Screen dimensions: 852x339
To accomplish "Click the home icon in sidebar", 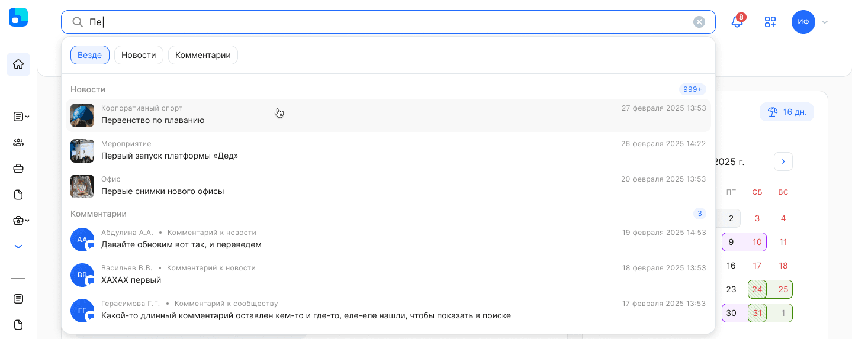I will (x=18, y=64).
